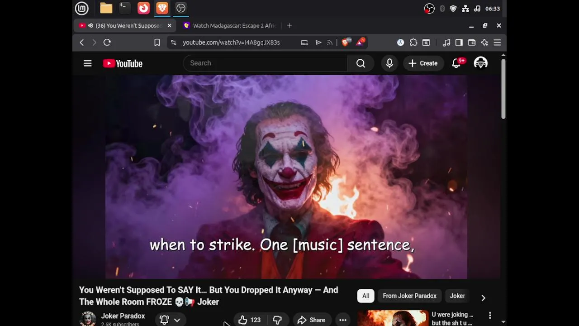Launch the Terminal from the panel

[124, 8]
